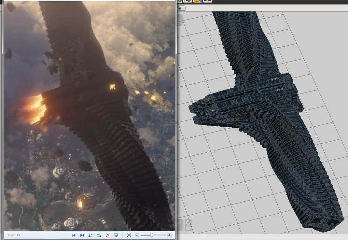Click the '10 von 49' photo counter
348x240 pixels.
coord(14,235)
